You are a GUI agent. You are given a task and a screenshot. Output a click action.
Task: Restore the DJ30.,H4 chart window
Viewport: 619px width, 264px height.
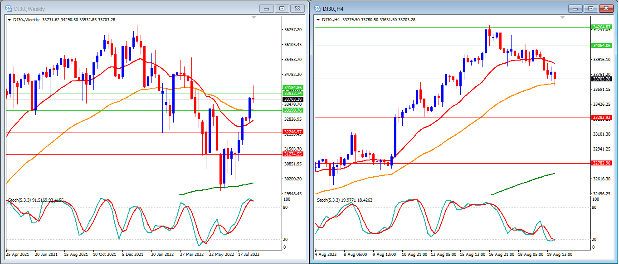pyautogui.click(x=590, y=8)
